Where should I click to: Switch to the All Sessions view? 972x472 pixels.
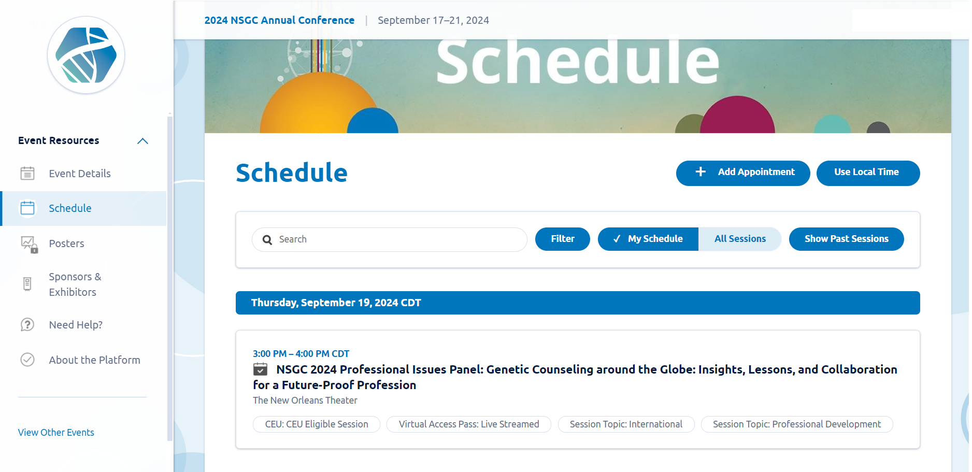pos(739,239)
